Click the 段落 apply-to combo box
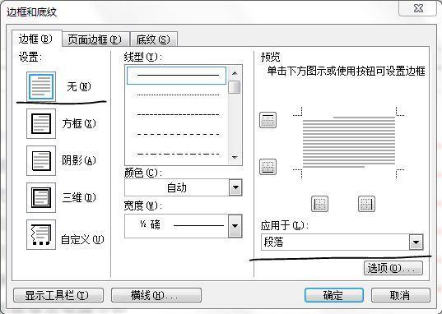Viewport: 442px width, 314px height. pos(342,242)
